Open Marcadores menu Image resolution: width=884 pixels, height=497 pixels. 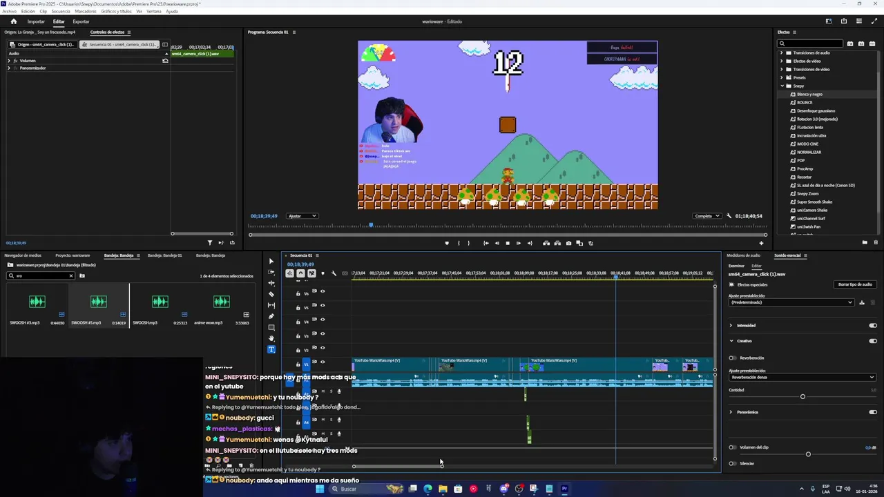point(86,12)
